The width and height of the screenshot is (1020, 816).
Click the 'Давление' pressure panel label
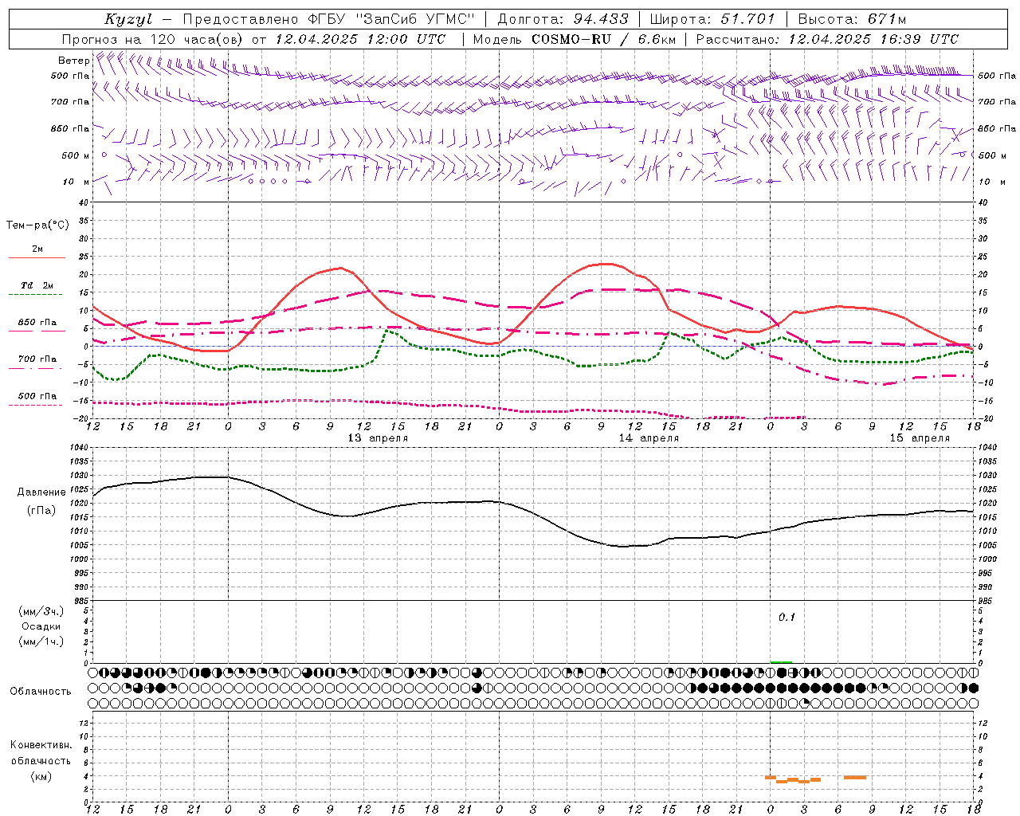tap(41, 492)
